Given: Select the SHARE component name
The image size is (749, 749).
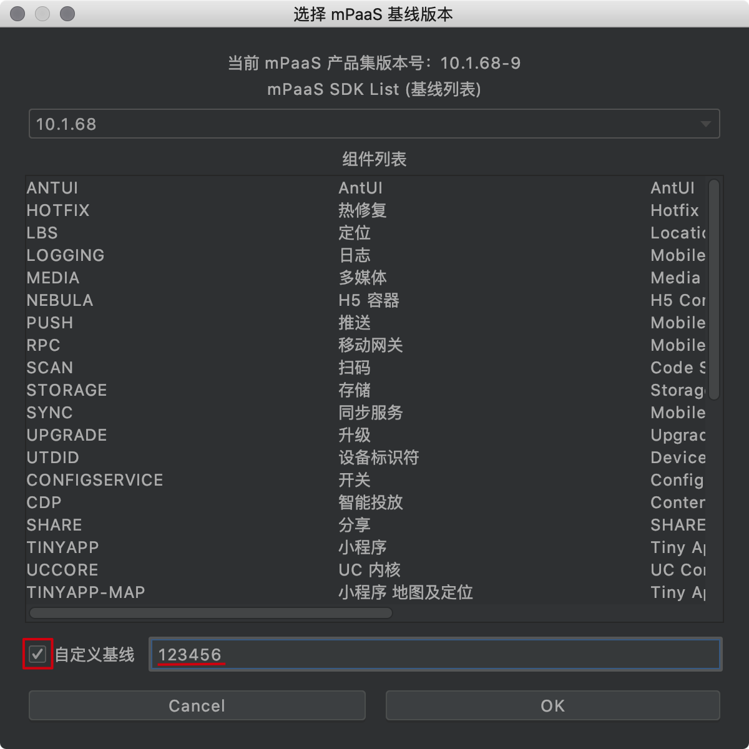Looking at the screenshot, I should tap(54, 525).
